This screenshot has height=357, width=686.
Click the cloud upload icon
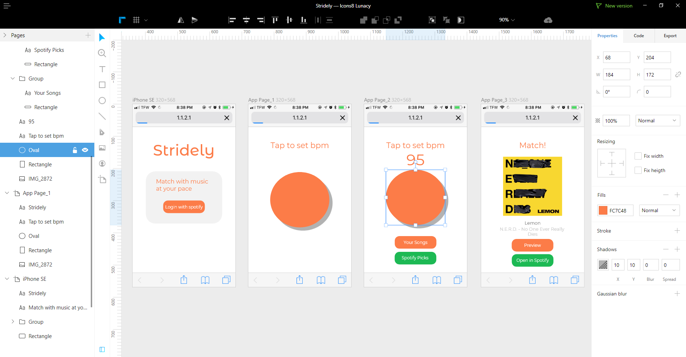[548, 20]
